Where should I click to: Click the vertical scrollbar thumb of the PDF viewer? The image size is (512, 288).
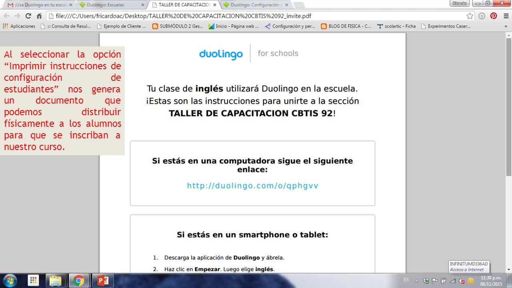(x=509, y=108)
